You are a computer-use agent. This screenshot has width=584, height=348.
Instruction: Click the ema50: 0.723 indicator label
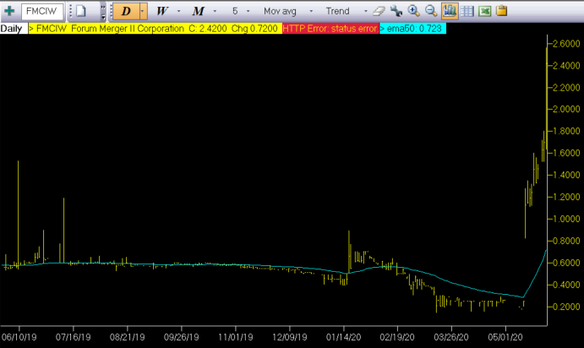pyautogui.click(x=414, y=29)
